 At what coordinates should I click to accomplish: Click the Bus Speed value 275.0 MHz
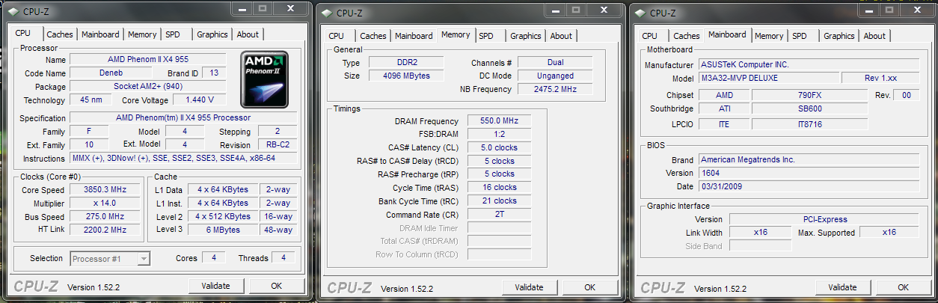pos(104,217)
